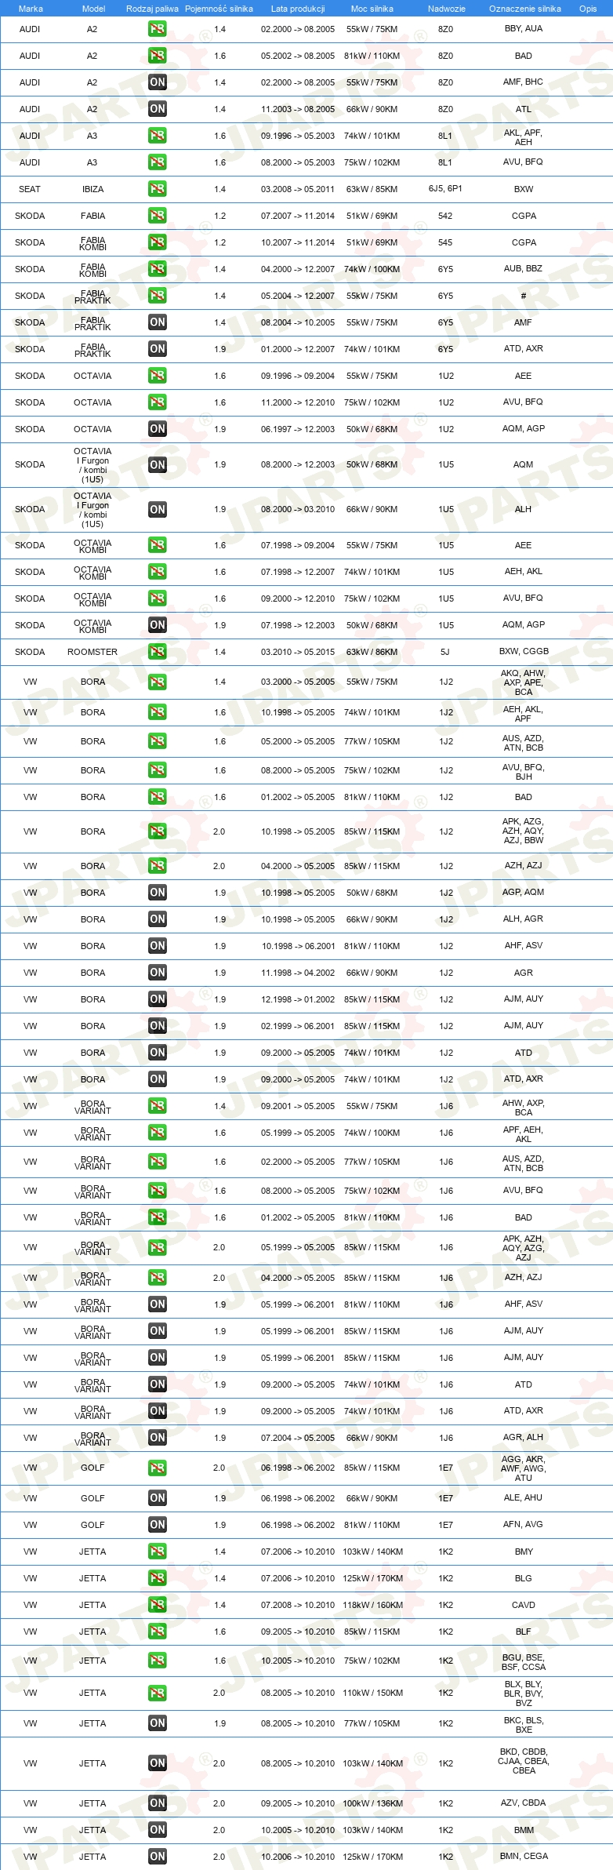Click the petrol icon in SKODA ROOMSTER row
This screenshot has width=613, height=1870.
pos(157,652)
